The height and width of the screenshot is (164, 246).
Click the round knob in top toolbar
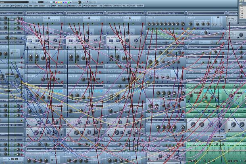coord(79,2)
